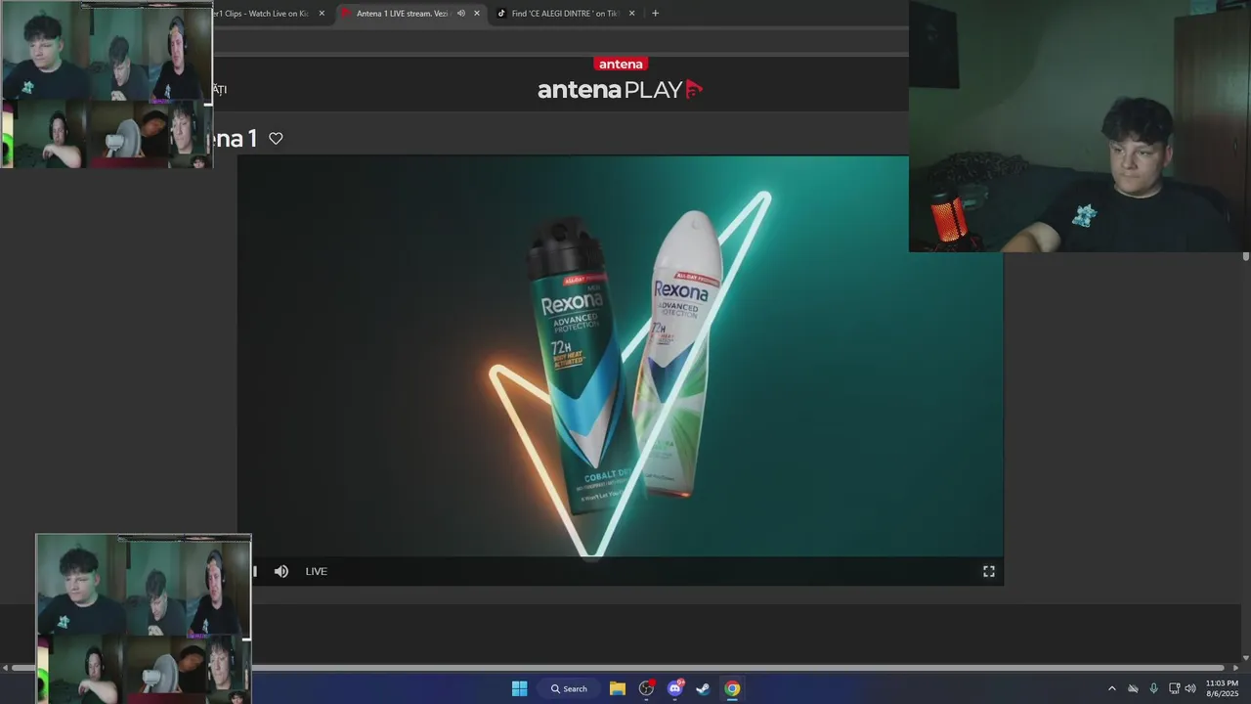Open File Explorer from the taskbar
This screenshot has height=704, width=1251.
(618, 688)
